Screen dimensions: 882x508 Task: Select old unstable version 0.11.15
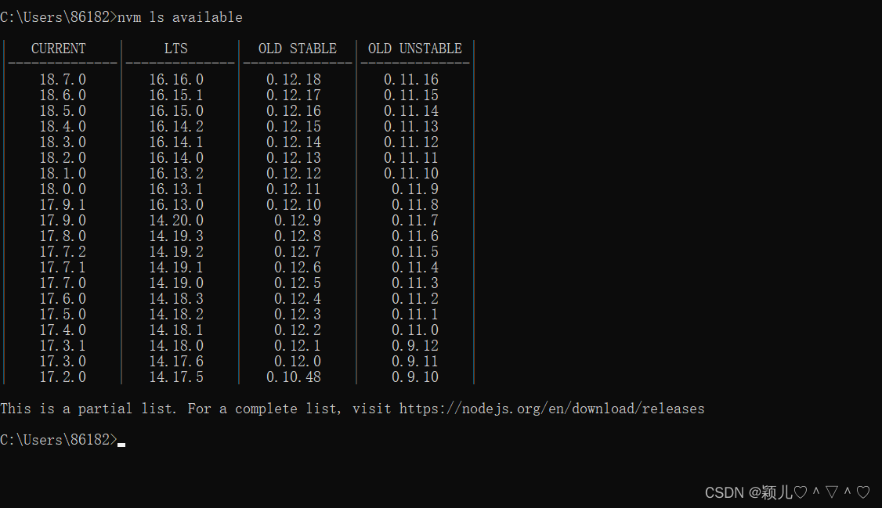[x=411, y=95]
